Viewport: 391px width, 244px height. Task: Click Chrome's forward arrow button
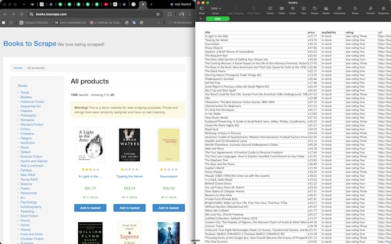pyautogui.click(x=13, y=14)
